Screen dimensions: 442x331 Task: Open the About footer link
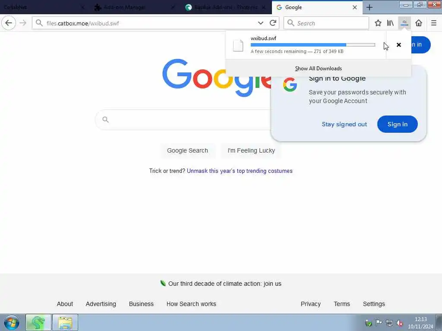65,304
